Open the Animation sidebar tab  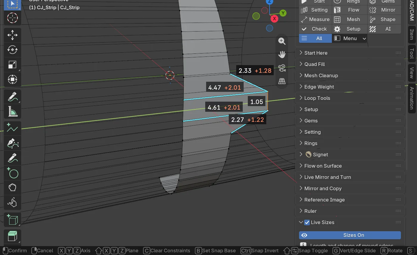(x=412, y=98)
